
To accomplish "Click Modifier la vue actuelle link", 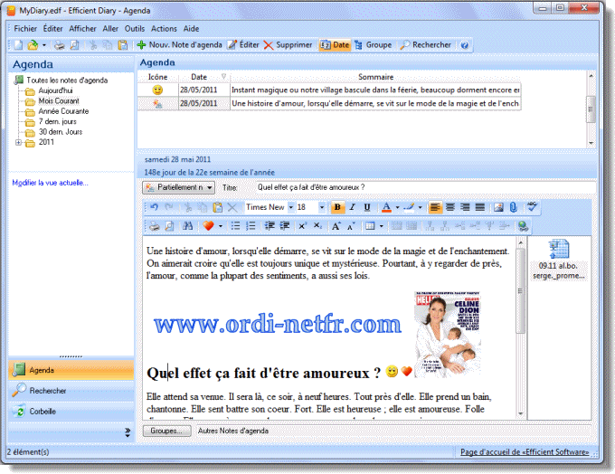I will click(51, 183).
